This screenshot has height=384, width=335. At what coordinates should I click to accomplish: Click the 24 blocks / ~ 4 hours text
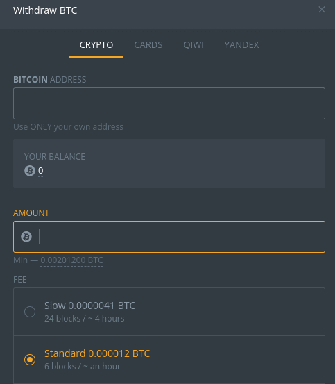click(x=85, y=318)
